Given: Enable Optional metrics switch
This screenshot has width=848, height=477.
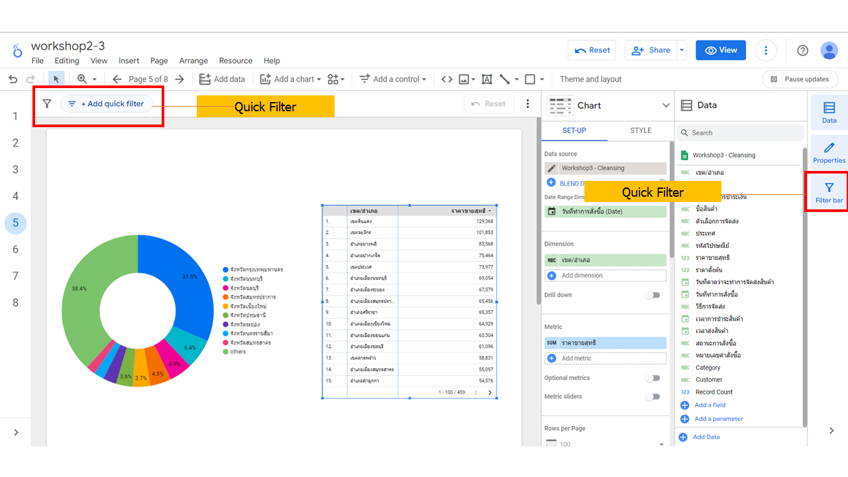Looking at the screenshot, I should [x=653, y=378].
